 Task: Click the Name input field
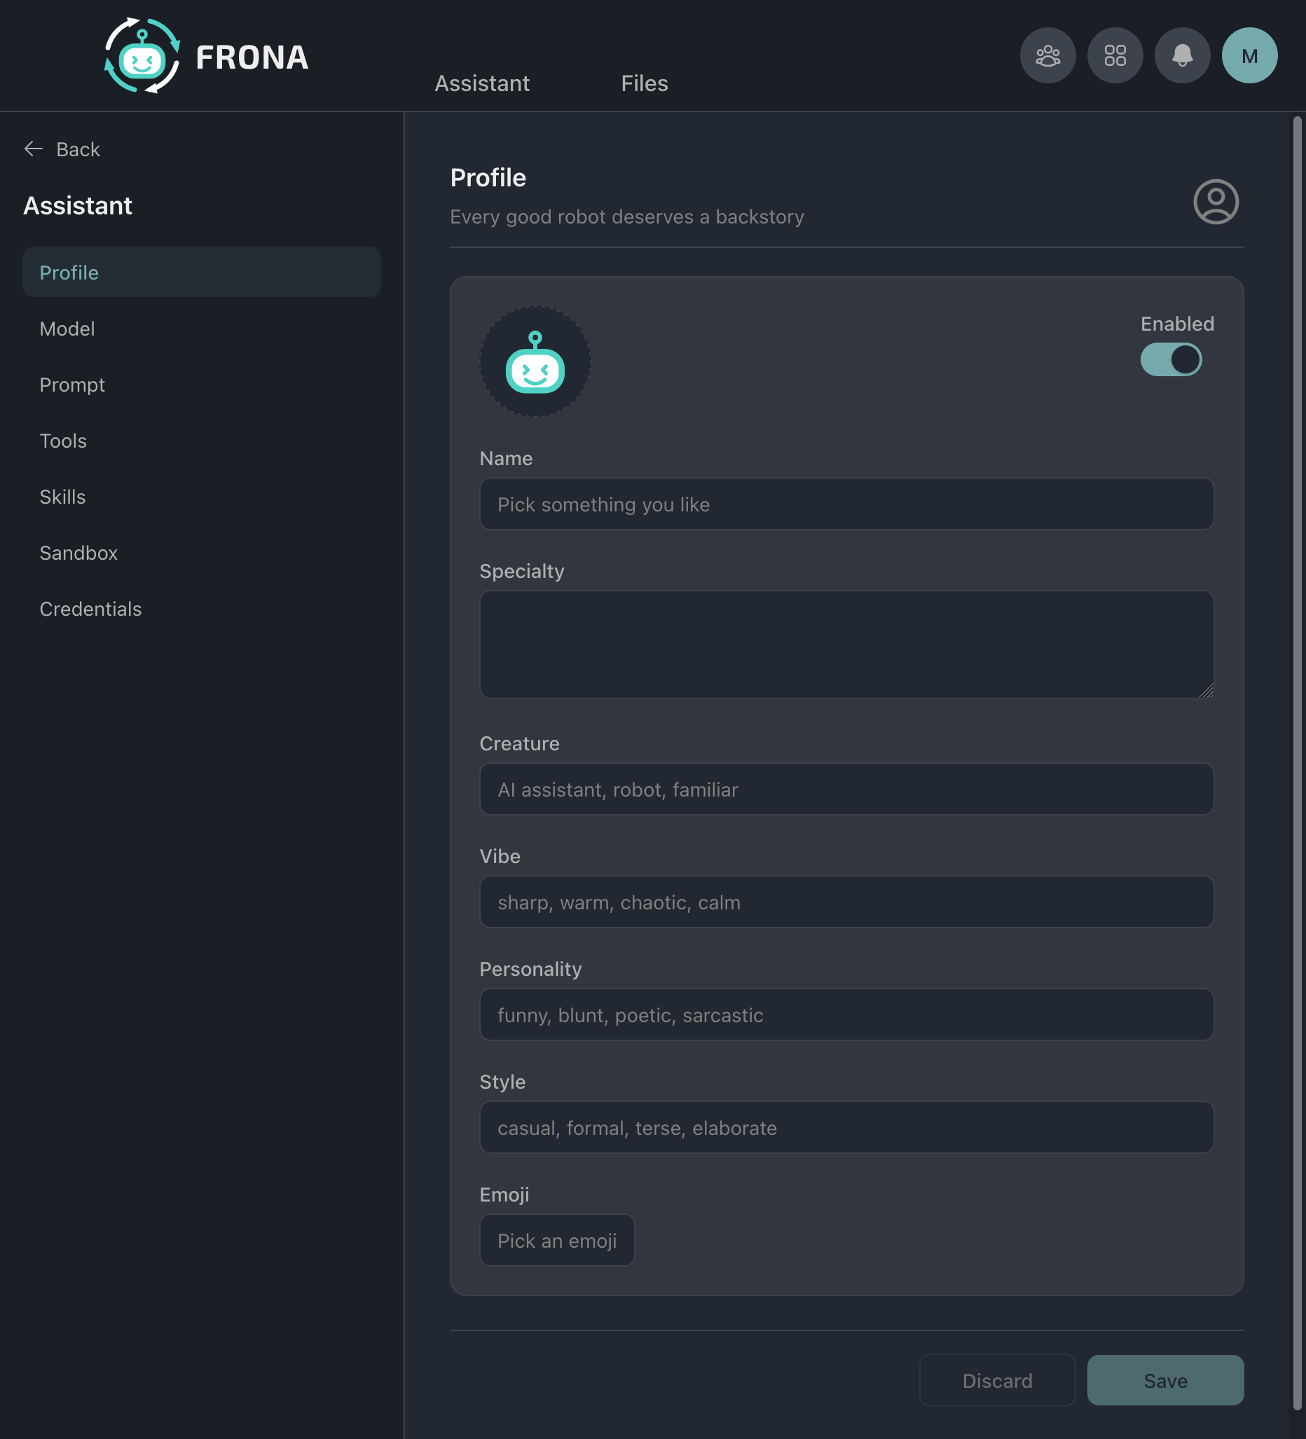coord(846,504)
